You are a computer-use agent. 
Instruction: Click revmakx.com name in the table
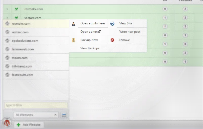34,9
